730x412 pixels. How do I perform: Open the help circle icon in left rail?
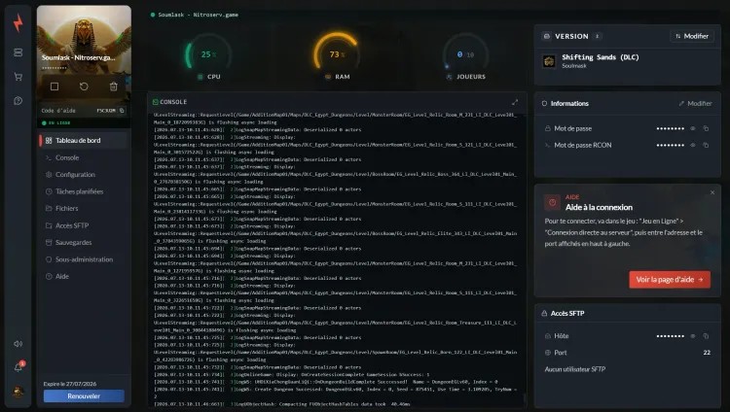coord(18,101)
